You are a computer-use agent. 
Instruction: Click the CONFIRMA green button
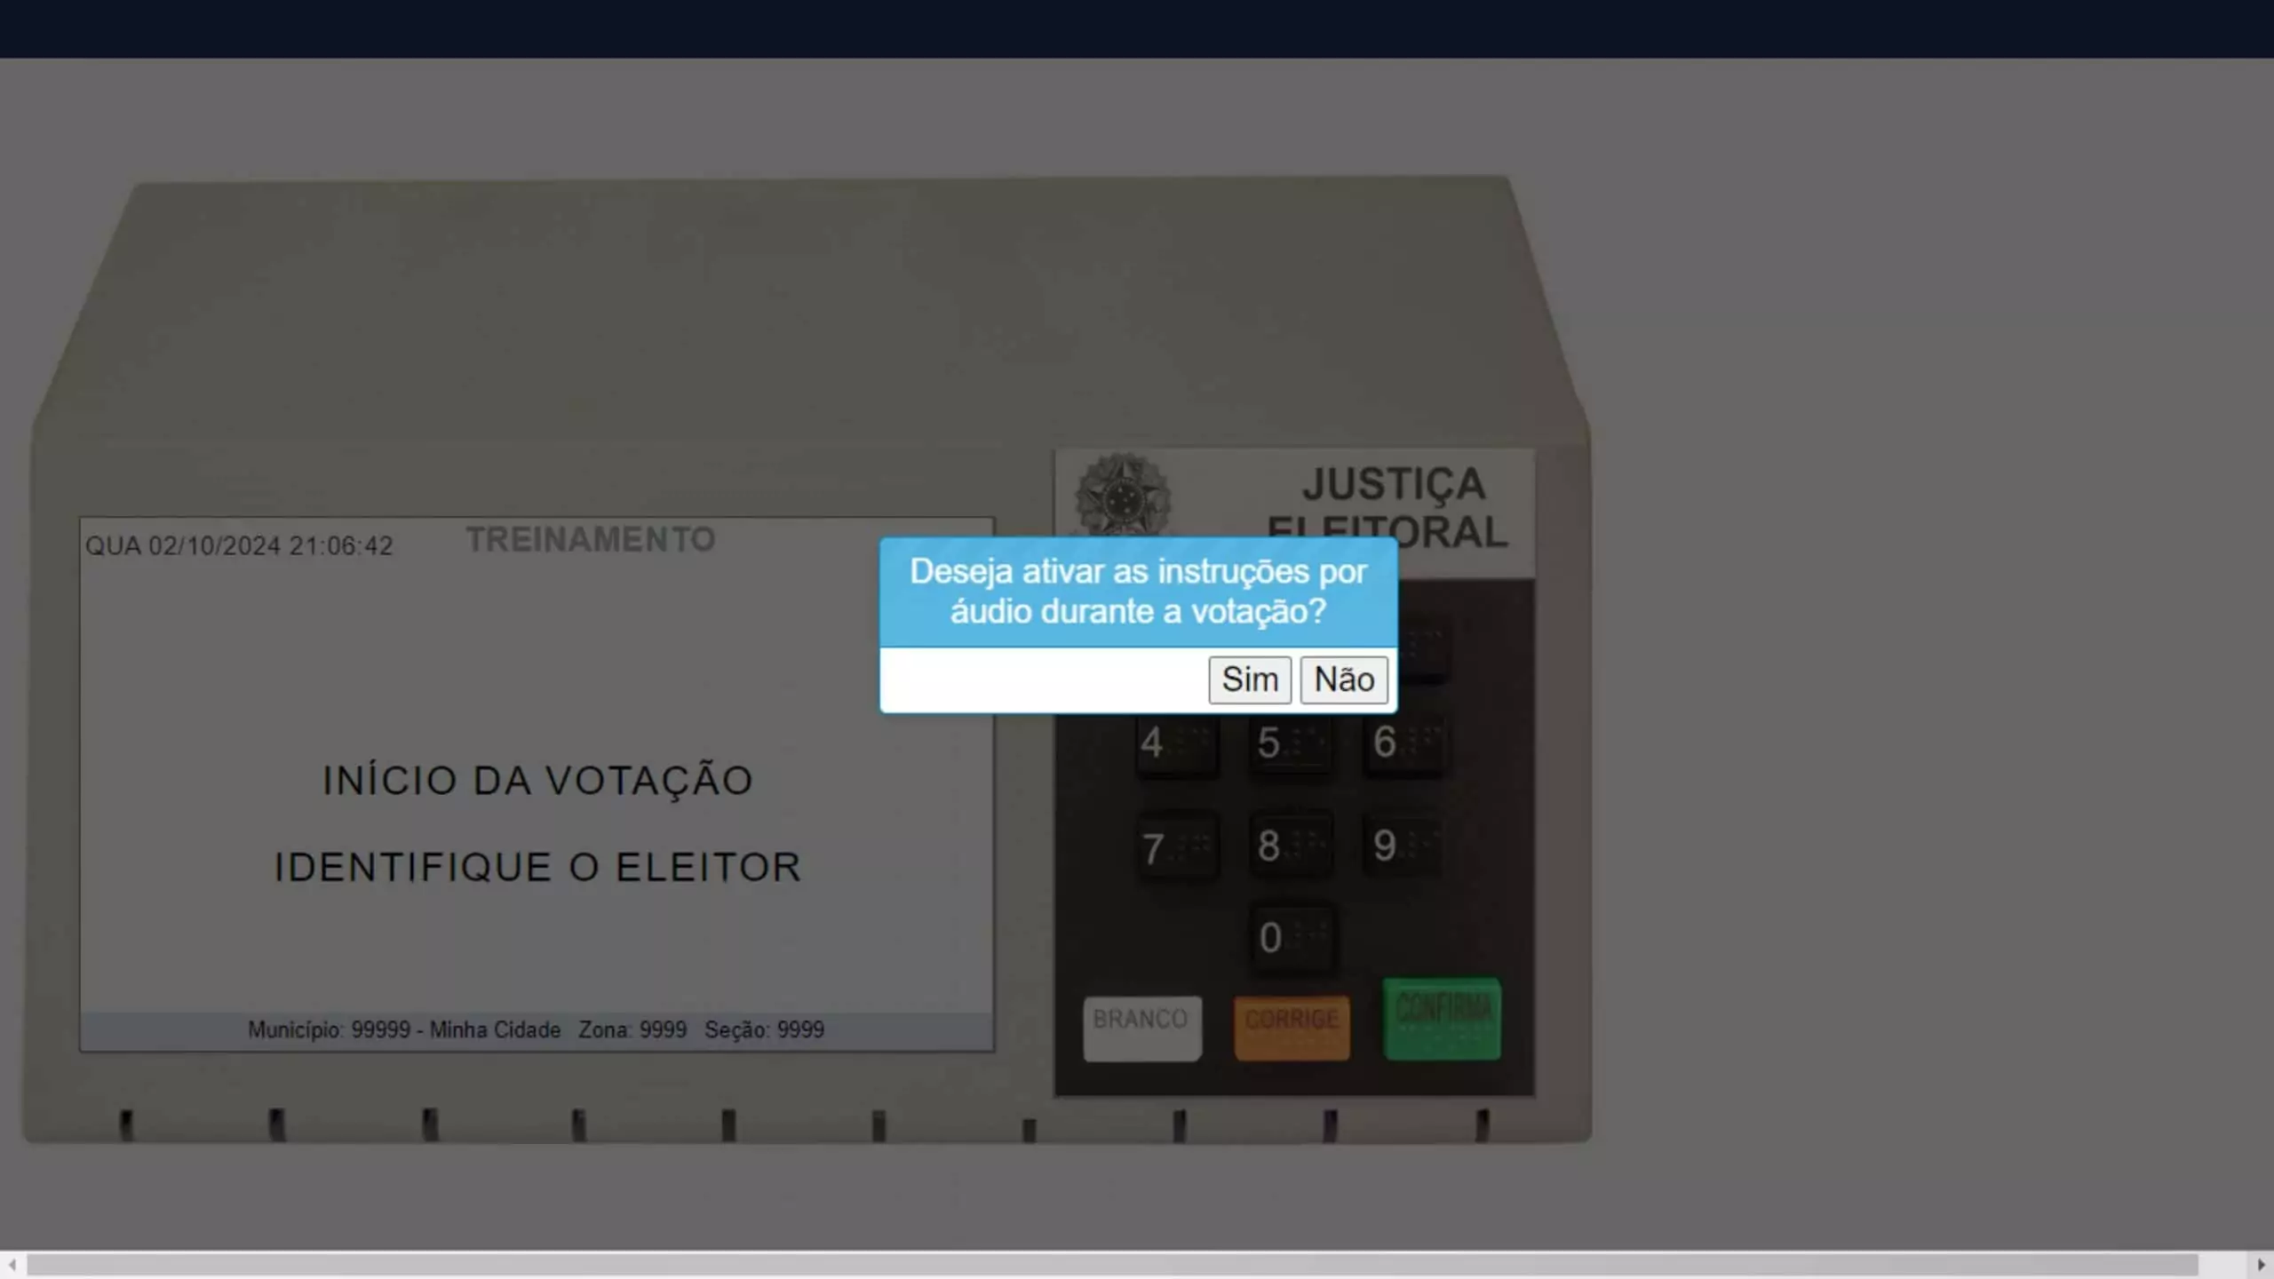[x=1440, y=1018]
